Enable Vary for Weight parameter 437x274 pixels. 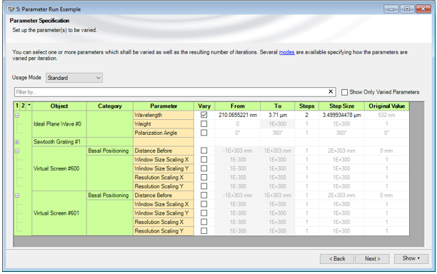[204, 123]
